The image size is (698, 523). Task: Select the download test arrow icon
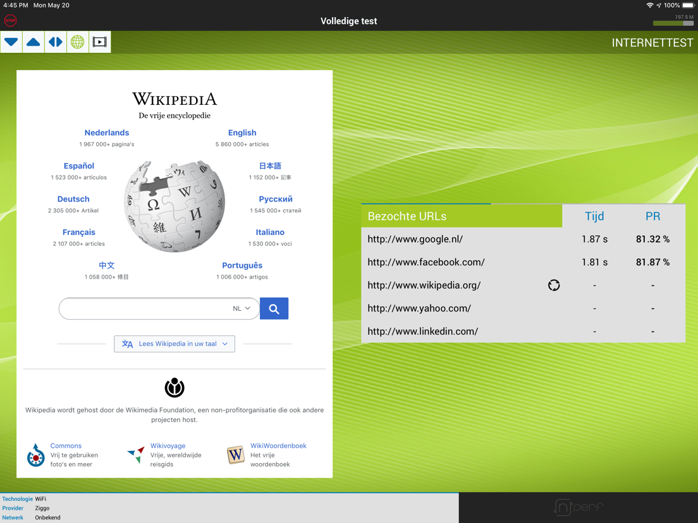point(11,42)
